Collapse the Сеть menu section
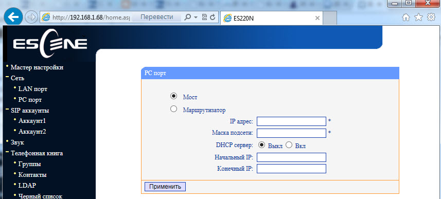The width and height of the screenshot is (441, 199). (x=7, y=77)
